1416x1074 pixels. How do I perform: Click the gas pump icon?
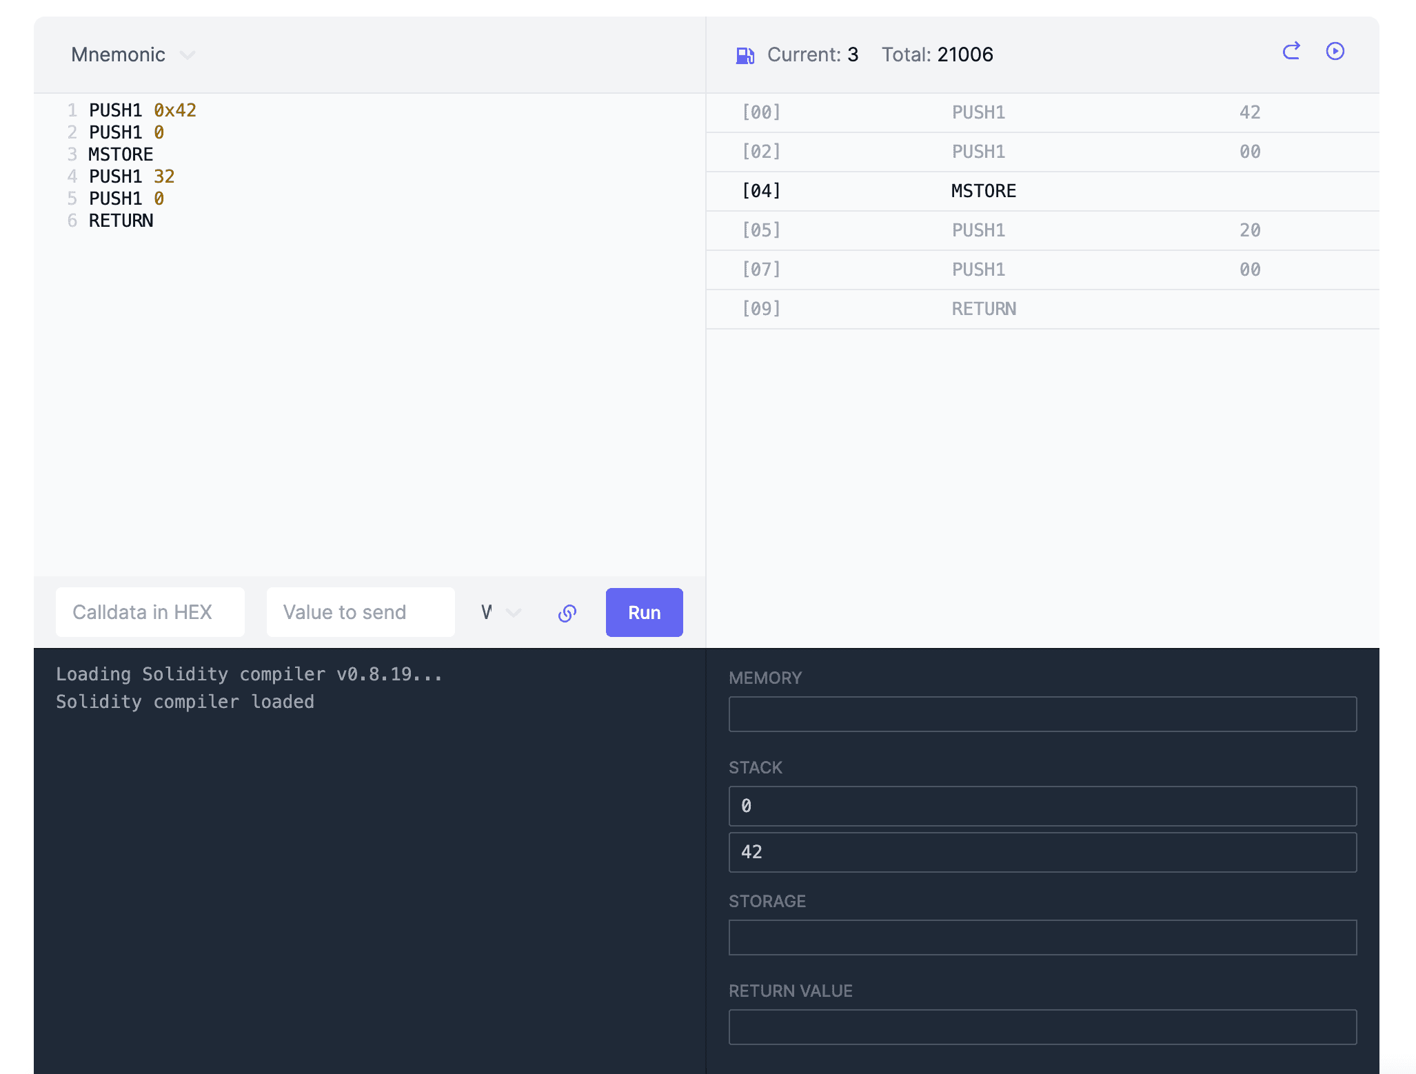pos(745,55)
